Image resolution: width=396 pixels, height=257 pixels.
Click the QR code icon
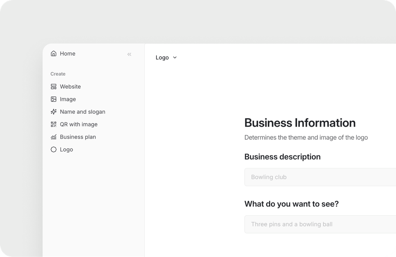(54, 124)
